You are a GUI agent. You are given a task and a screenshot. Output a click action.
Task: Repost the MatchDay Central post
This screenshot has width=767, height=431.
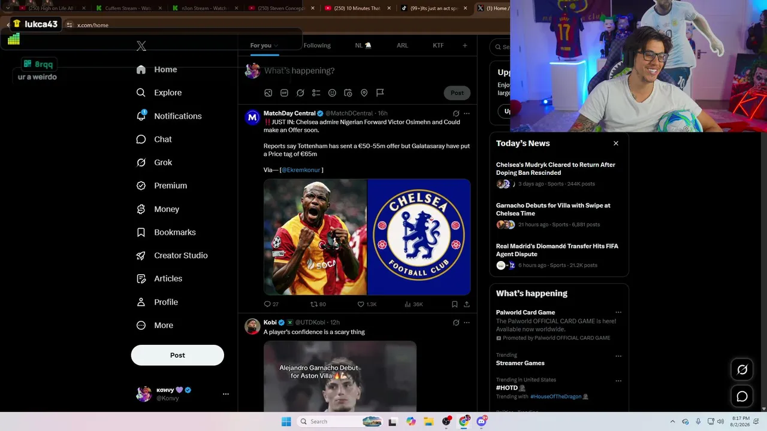pyautogui.click(x=318, y=304)
